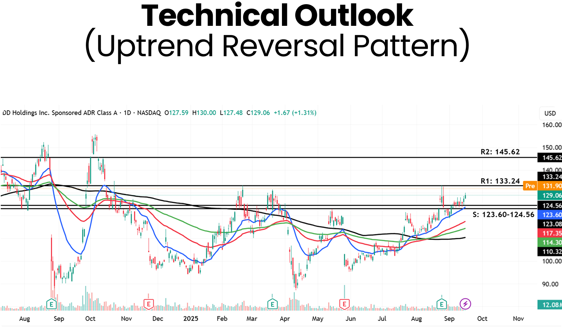
Task: Click the S: 123.60-124.56 support text label
Action: click(x=503, y=215)
